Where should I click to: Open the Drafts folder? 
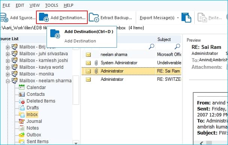(33, 108)
